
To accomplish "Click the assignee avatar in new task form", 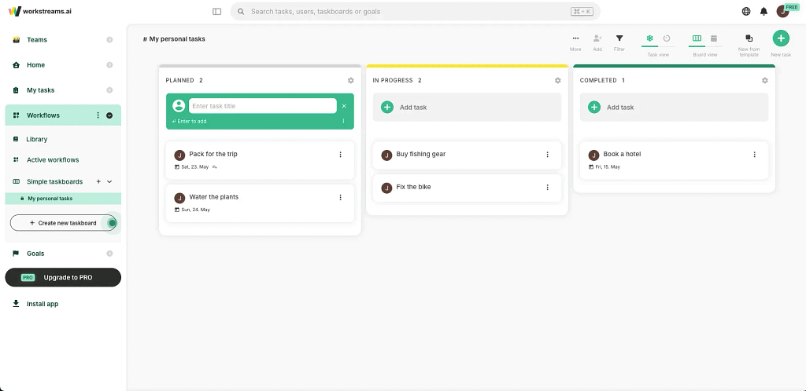I will [179, 106].
